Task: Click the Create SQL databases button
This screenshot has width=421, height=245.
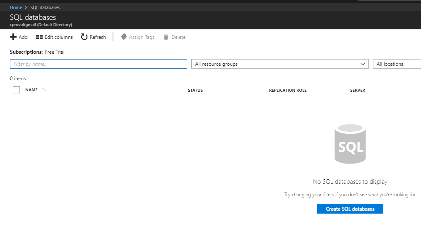Action: coord(350,209)
